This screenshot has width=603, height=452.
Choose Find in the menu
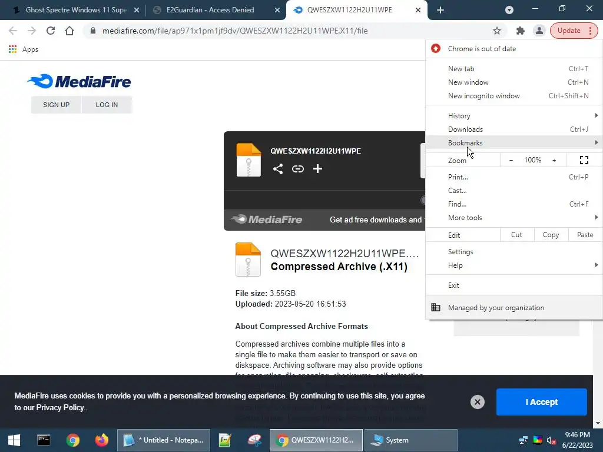point(514,204)
